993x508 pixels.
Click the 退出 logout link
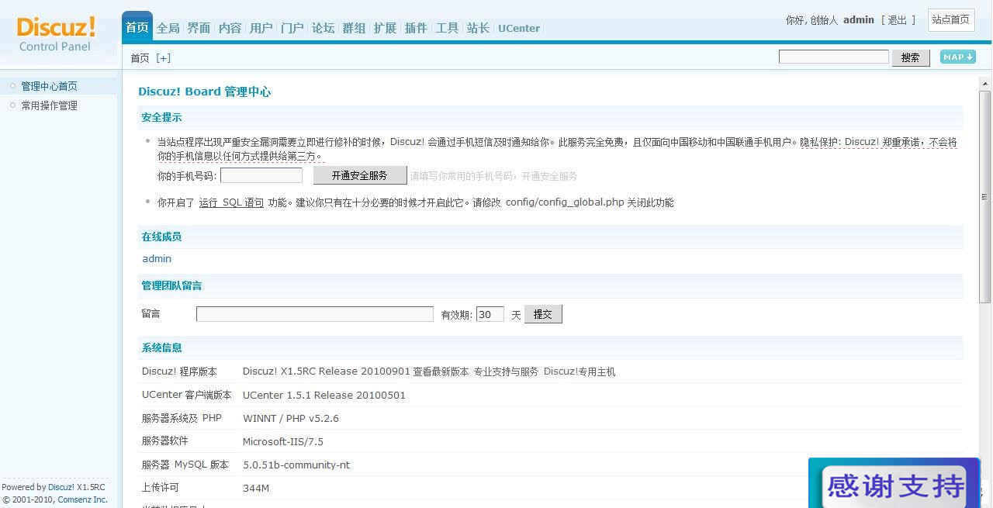(898, 20)
